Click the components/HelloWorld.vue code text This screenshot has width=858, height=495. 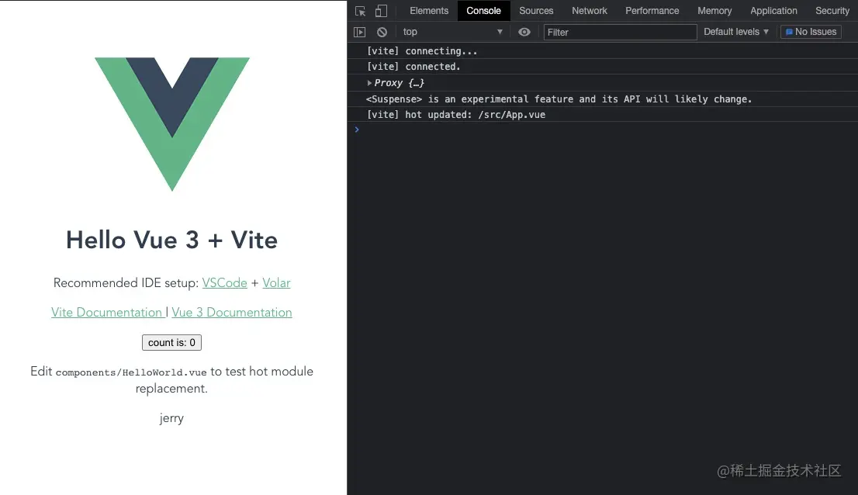pos(131,372)
